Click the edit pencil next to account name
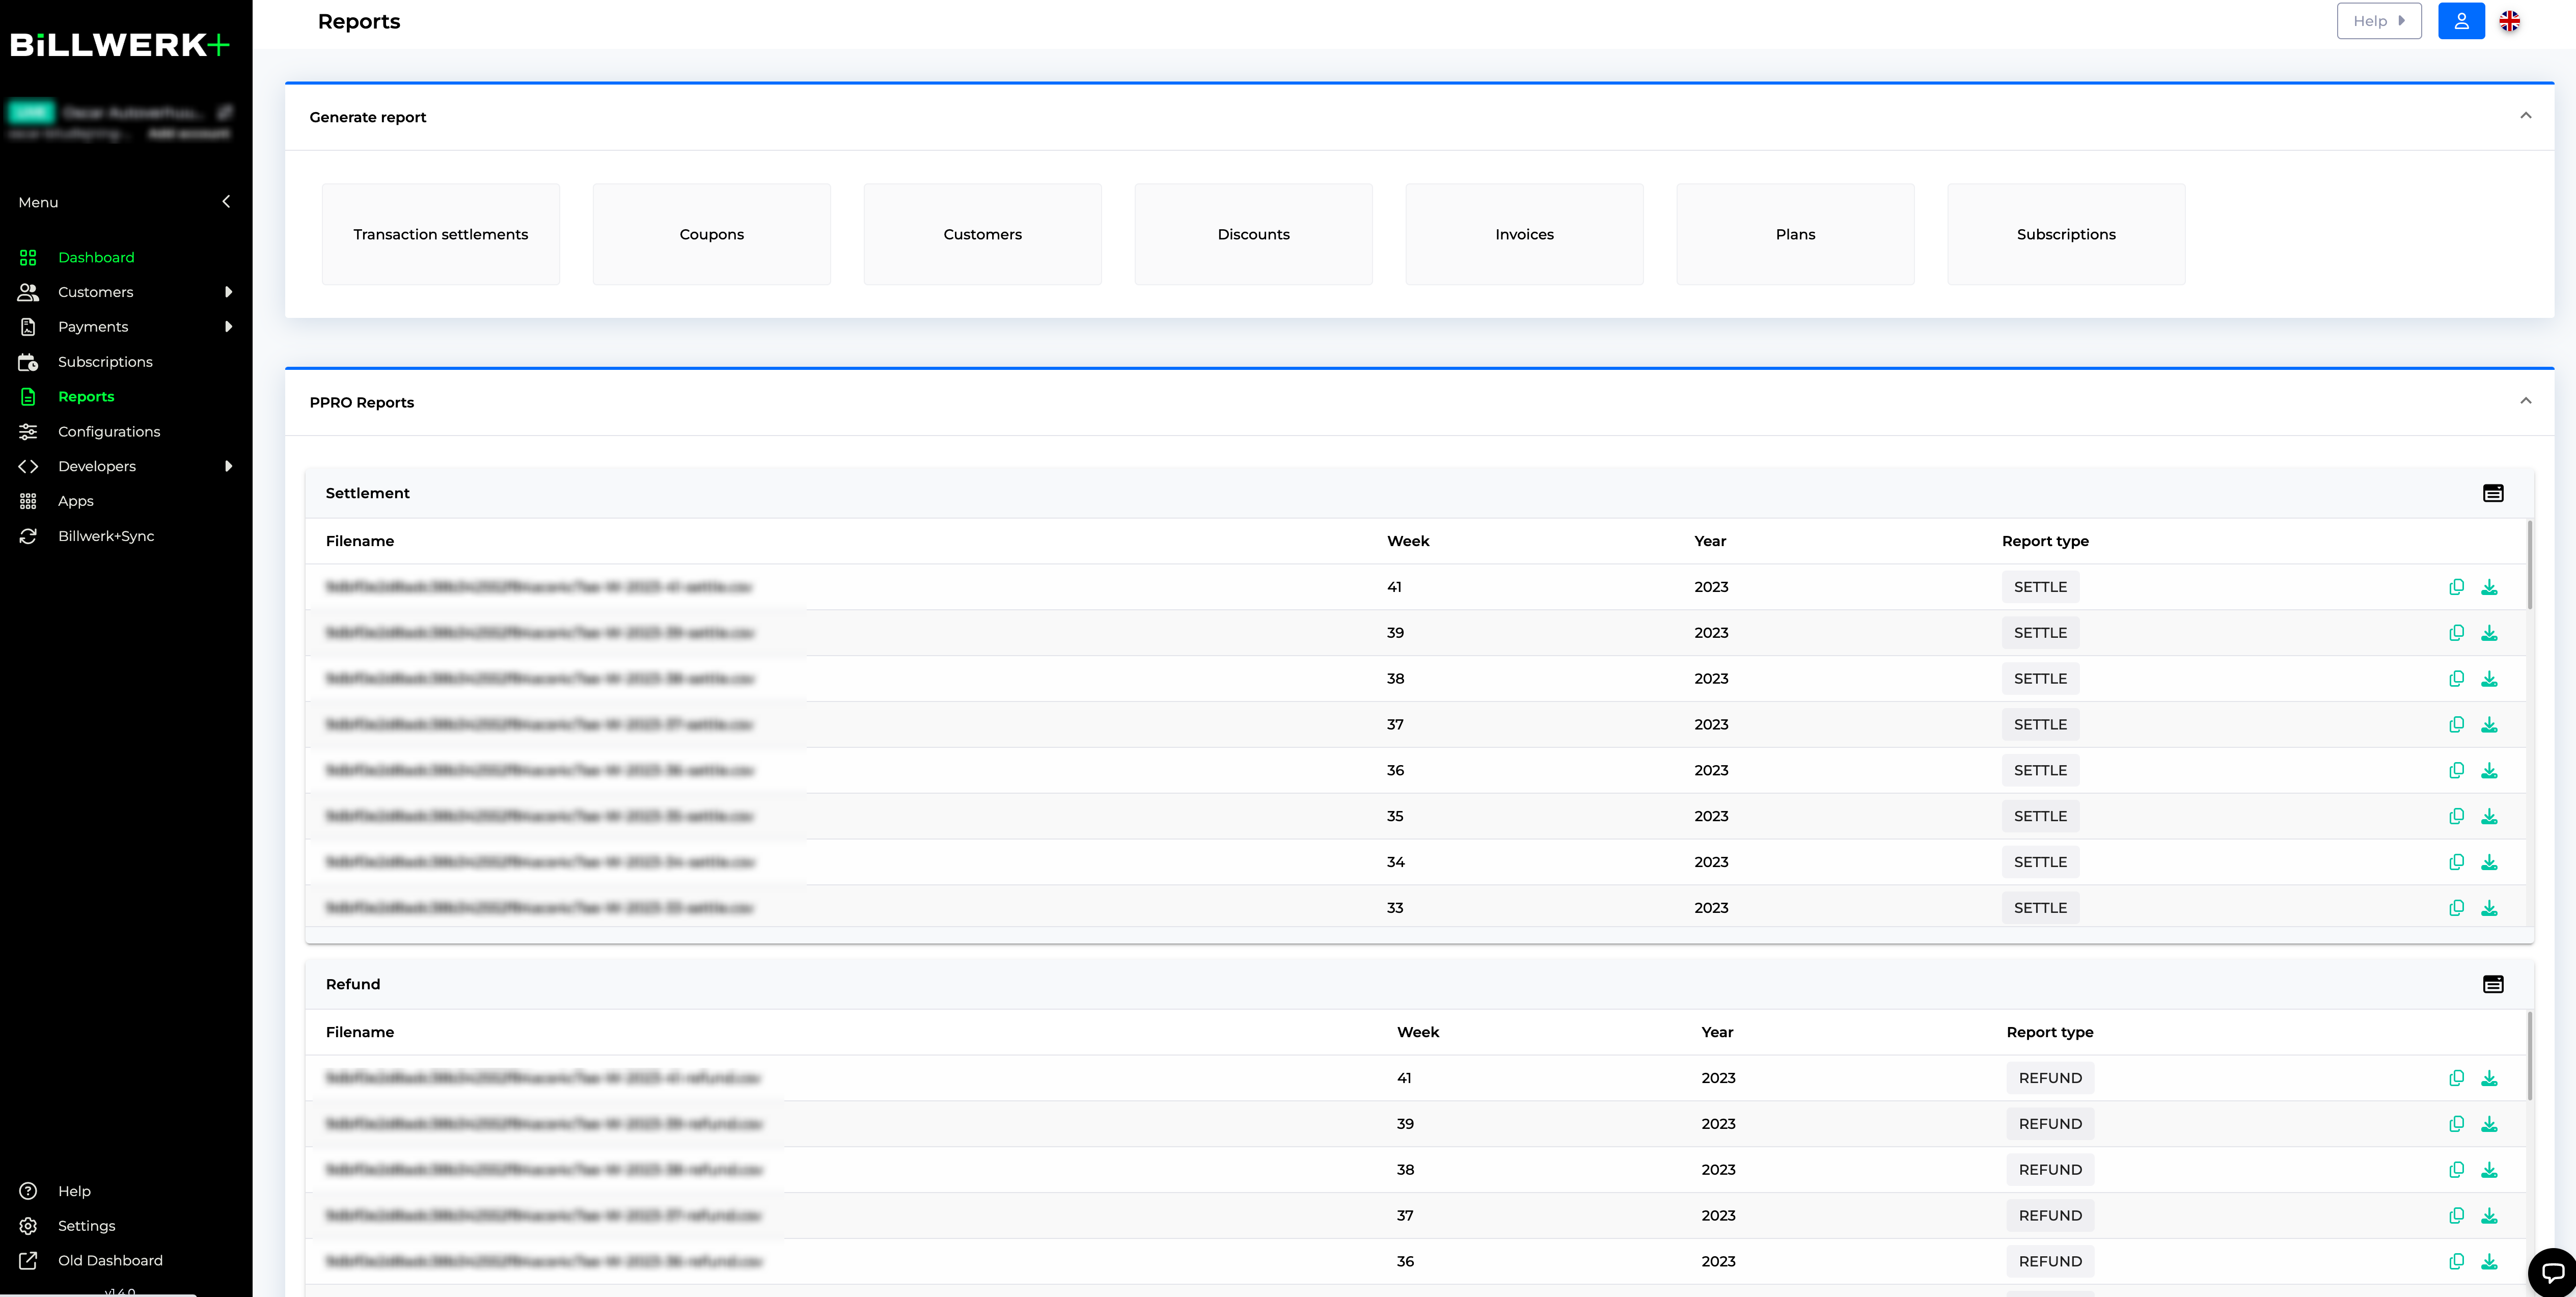Screen dimensions: 2576x1297 [225, 112]
